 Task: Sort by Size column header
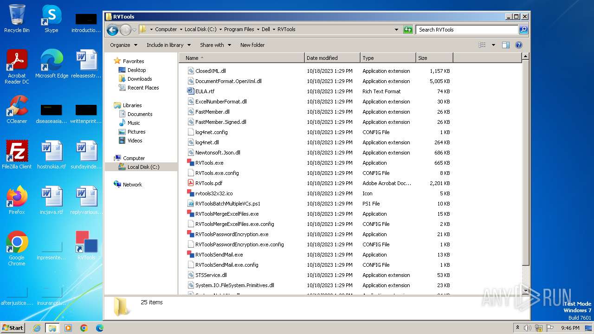click(434, 58)
